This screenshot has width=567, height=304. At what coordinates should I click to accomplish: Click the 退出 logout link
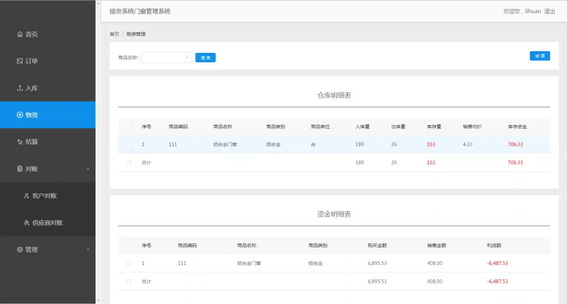tap(549, 11)
